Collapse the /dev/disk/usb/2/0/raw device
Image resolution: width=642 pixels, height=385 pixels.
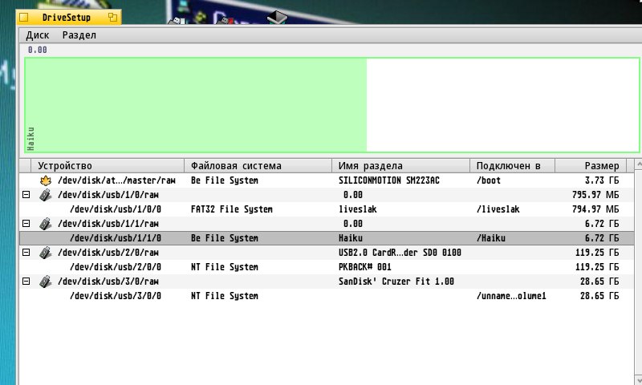(26, 253)
